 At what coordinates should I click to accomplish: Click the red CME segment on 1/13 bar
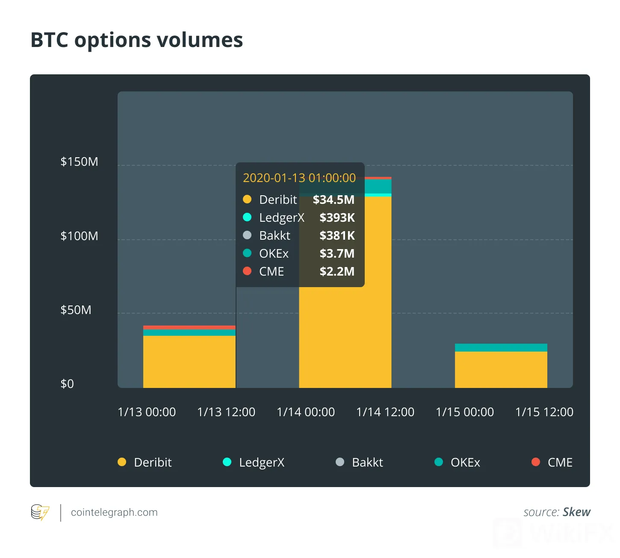pyautogui.click(x=189, y=327)
